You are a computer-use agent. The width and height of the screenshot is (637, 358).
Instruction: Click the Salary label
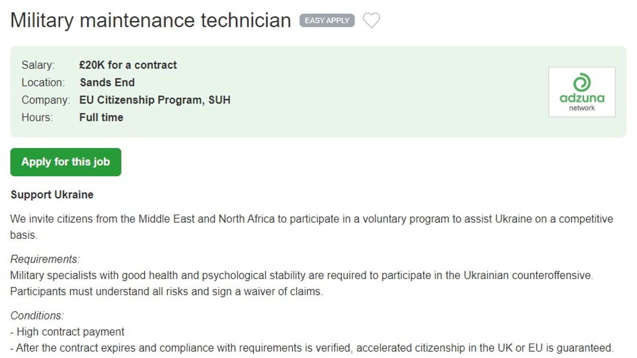pyautogui.click(x=38, y=65)
